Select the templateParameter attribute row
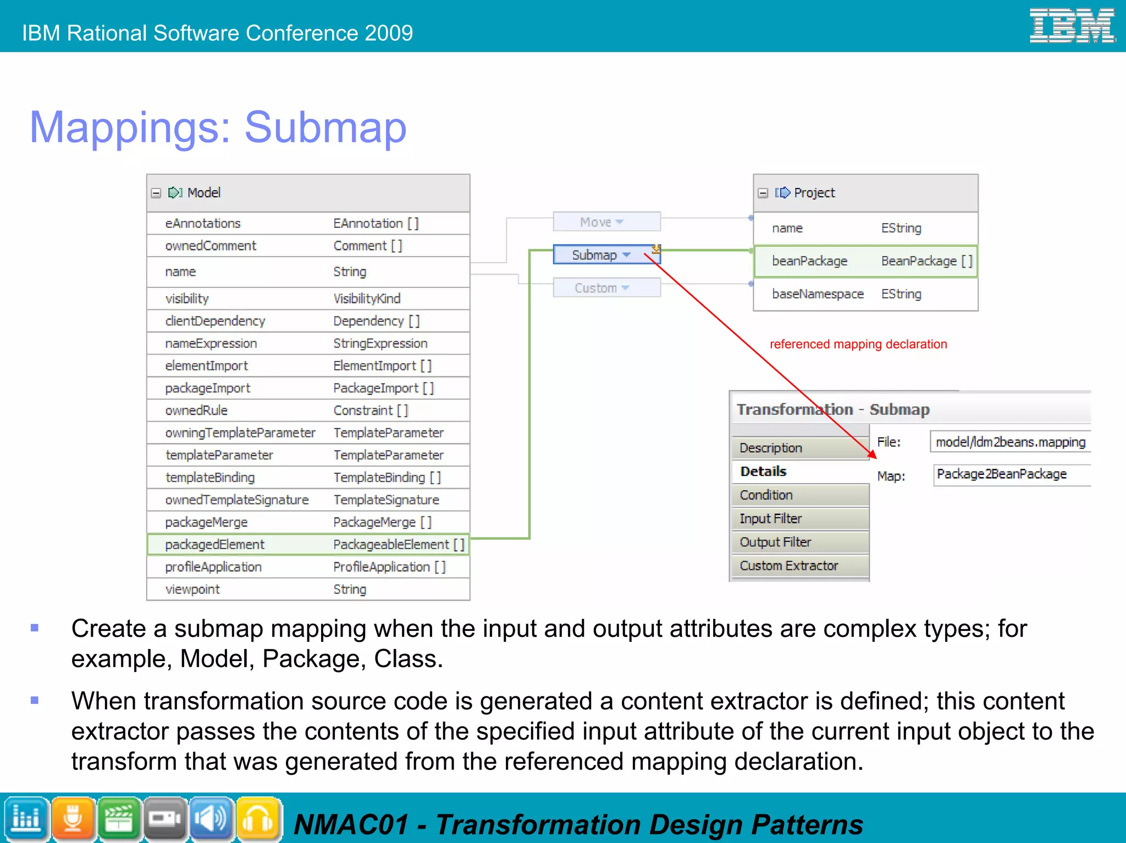This screenshot has height=843, width=1126. [x=308, y=455]
